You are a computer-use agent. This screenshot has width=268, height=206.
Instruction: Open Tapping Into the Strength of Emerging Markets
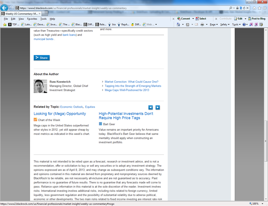click(133, 86)
